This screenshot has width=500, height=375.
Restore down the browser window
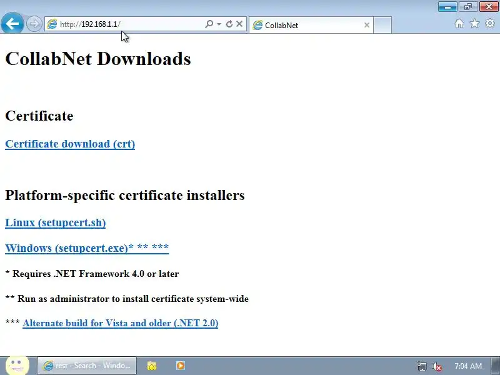tap(467, 6)
